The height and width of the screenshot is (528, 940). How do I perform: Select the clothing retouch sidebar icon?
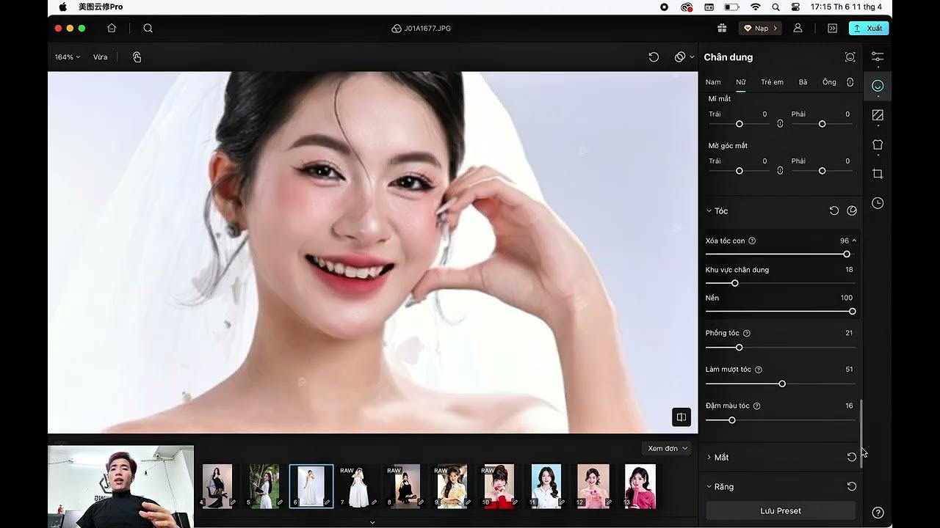pos(878,144)
